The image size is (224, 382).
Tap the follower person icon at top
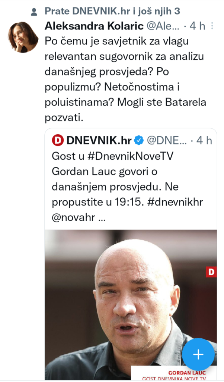tap(34, 12)
